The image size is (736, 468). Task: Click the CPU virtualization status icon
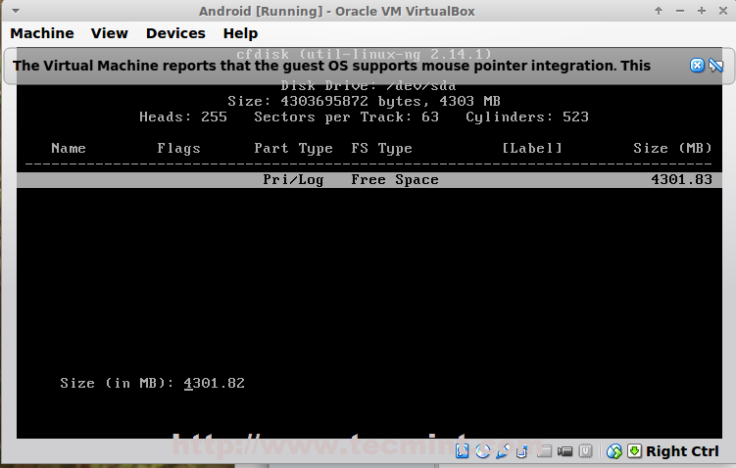point(585,451)
